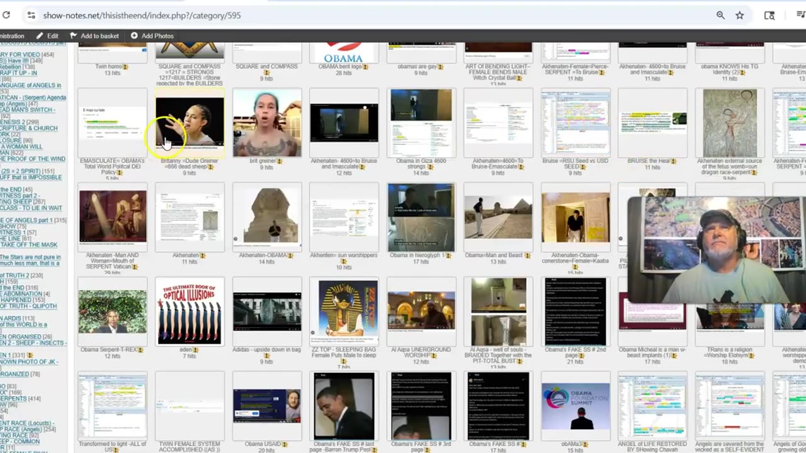Open sidebar album 'HE PROOF OF THE WIND'
806x453 pixels.
pyautogui.click(x=33, y=159)
